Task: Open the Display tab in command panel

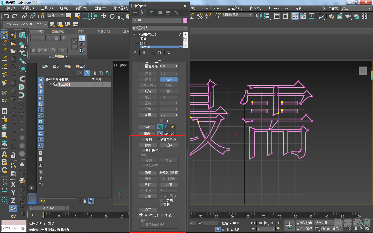Action: 168,13
